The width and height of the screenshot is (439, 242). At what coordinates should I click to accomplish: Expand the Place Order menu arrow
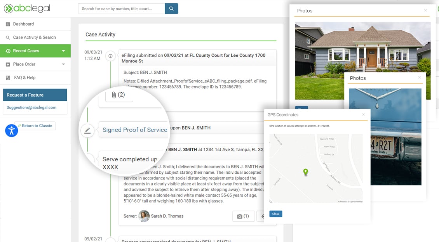63,64
